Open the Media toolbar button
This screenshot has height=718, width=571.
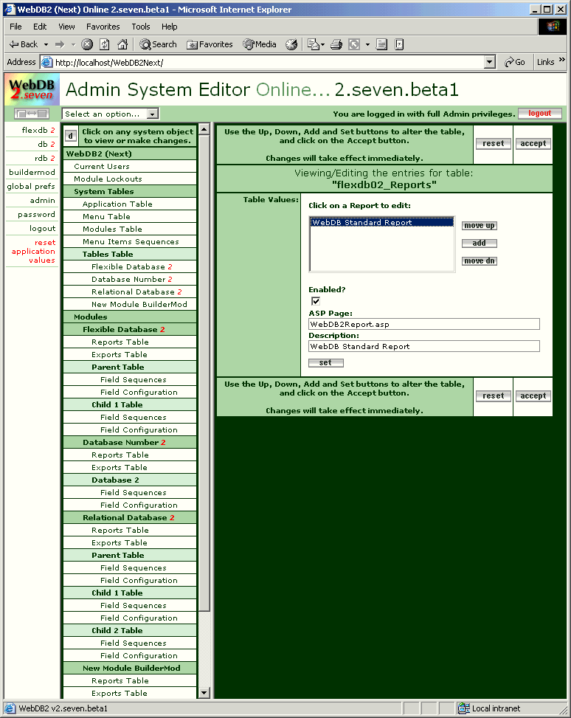[260, 44]
